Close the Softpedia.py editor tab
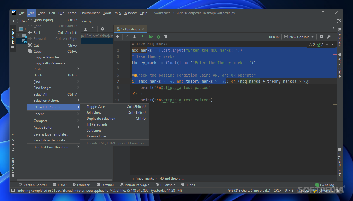The width and height of the screenshot is (353, 201). pyautogui.click(x=143, y=29)
